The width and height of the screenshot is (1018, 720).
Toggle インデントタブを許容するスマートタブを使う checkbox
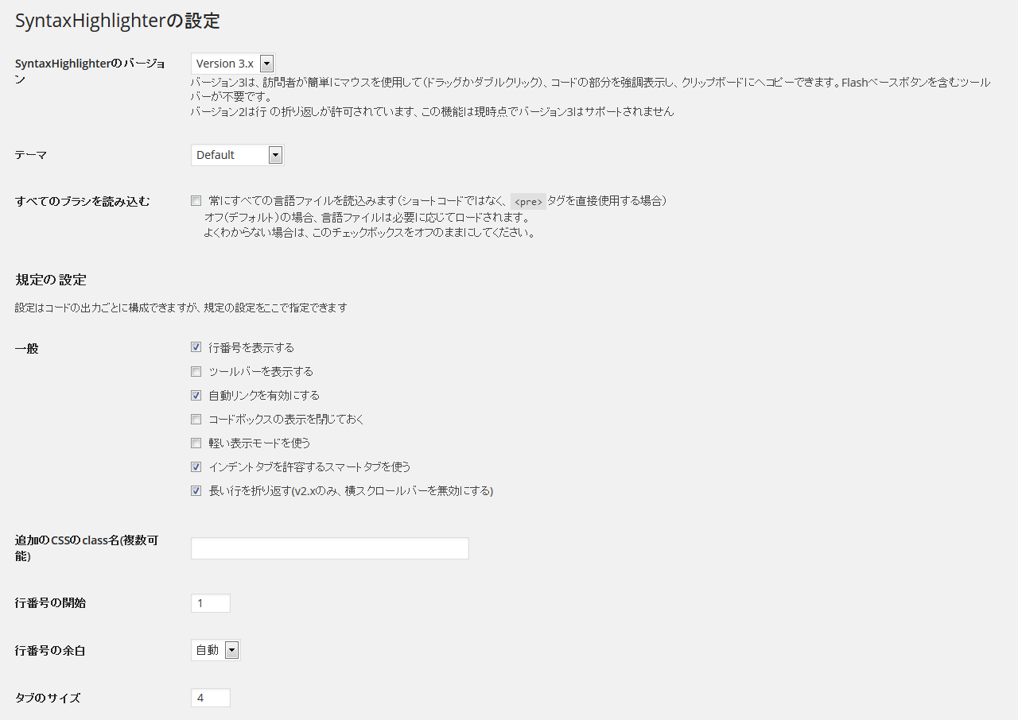[196, 466]
